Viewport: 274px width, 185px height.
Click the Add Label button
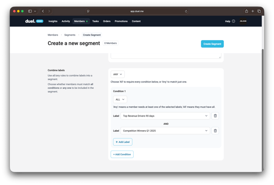click(123, 142)
